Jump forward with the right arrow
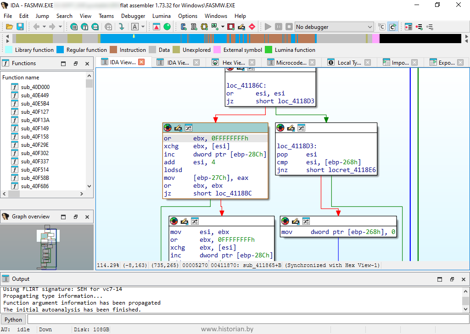 [x=52, y=27]
